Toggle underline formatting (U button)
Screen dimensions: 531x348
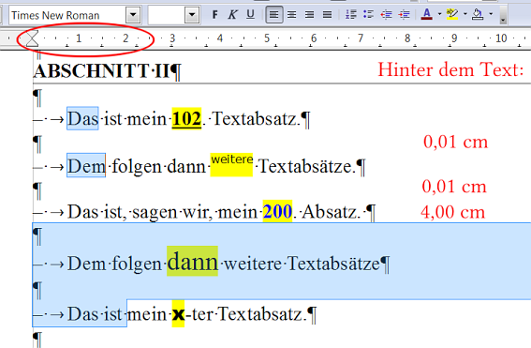coord(250,15)
